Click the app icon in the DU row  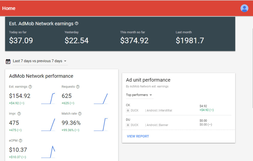pyautogui.click(x=128, y=125)
